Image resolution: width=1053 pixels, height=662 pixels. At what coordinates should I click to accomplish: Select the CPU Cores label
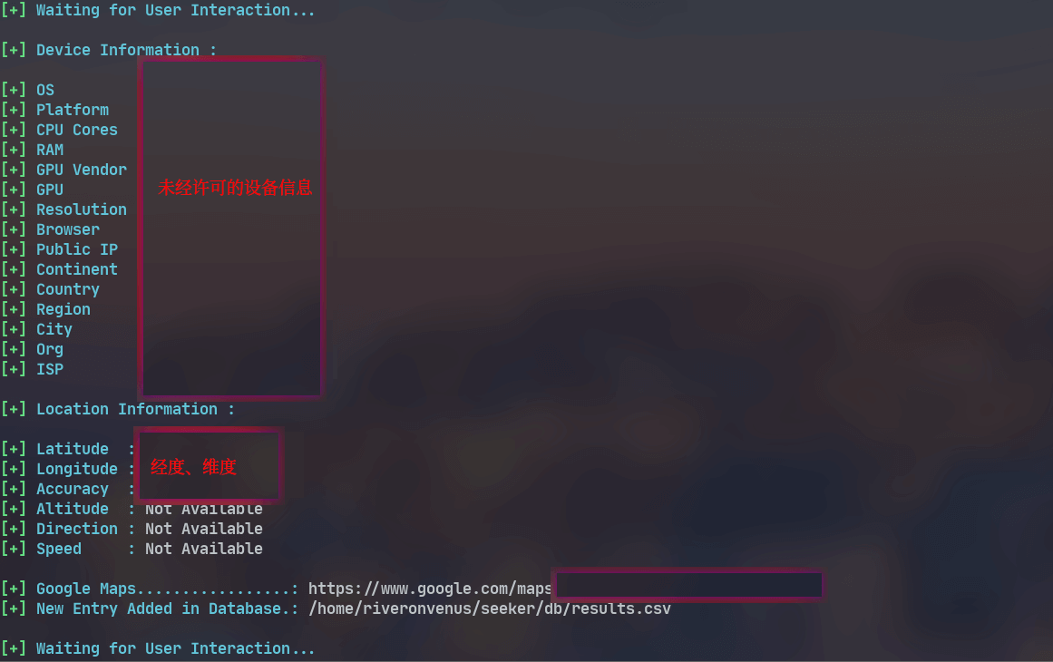(76, 130)
